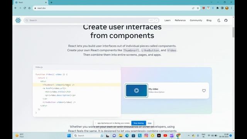247x139 pixels.
Task: Open the Learn nav item
Action: [x=167, y=20]
